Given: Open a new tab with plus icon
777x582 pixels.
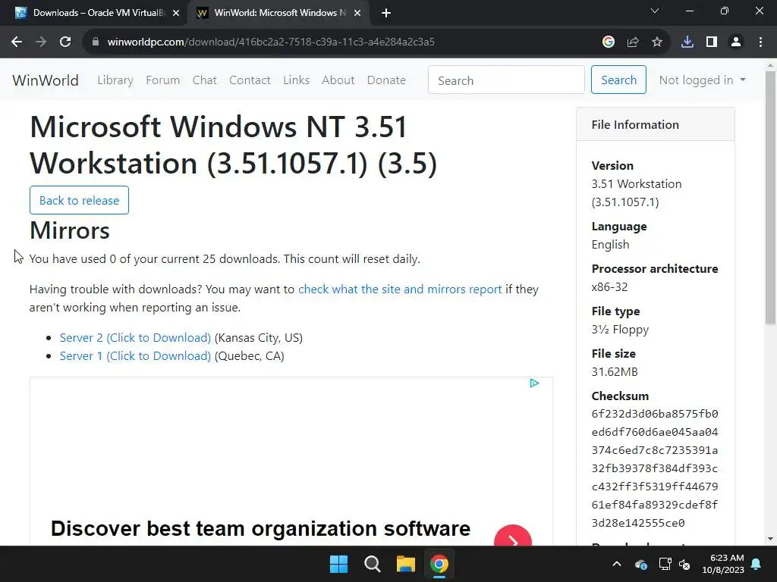Looking at the screenshot, I should point(386,13).
